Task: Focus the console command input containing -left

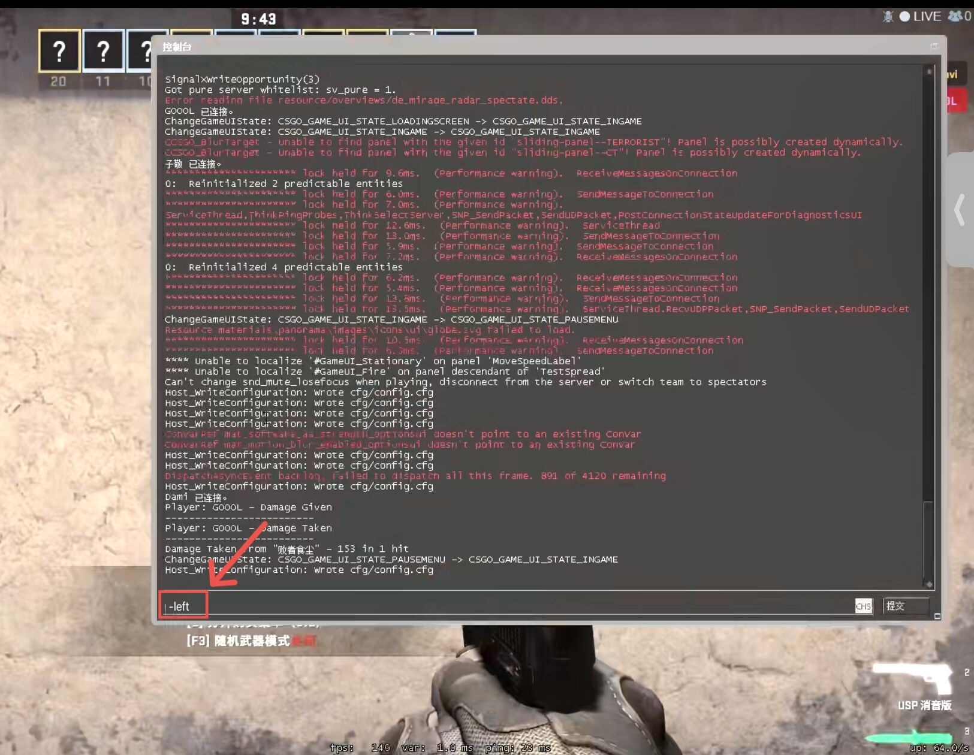Action: 506,606
